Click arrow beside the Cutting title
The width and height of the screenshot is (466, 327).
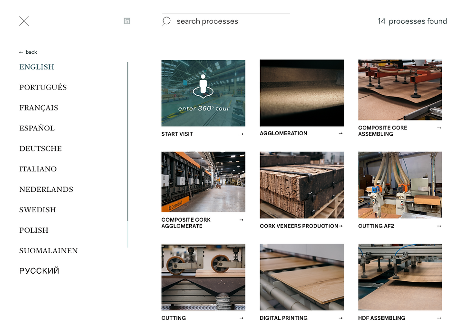242,318
